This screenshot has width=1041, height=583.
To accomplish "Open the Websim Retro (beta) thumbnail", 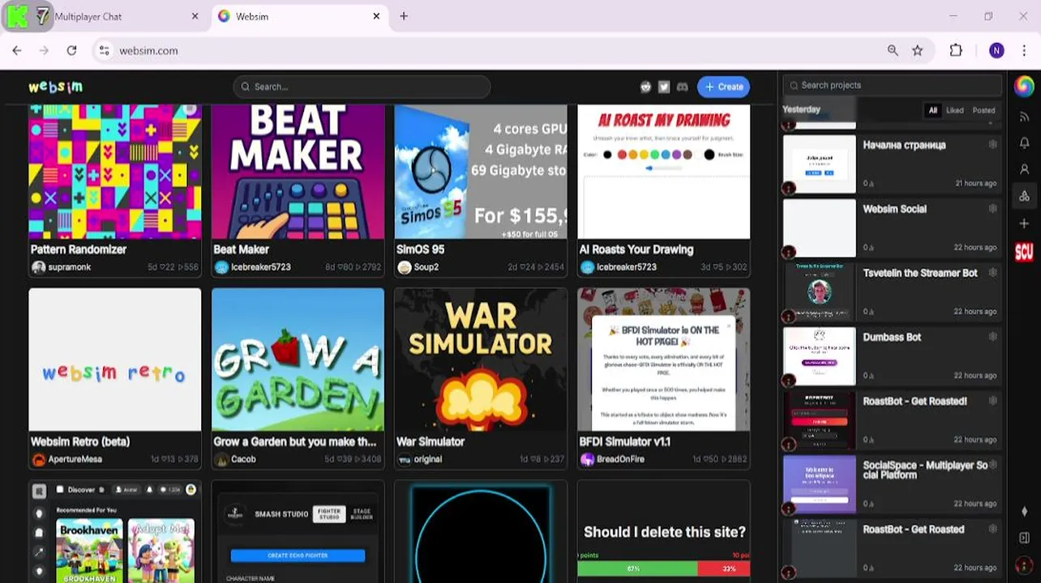I will pyautogui.click(x=115, y=360).
